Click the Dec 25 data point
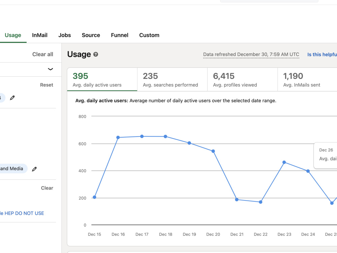 (x=332, y=203)
